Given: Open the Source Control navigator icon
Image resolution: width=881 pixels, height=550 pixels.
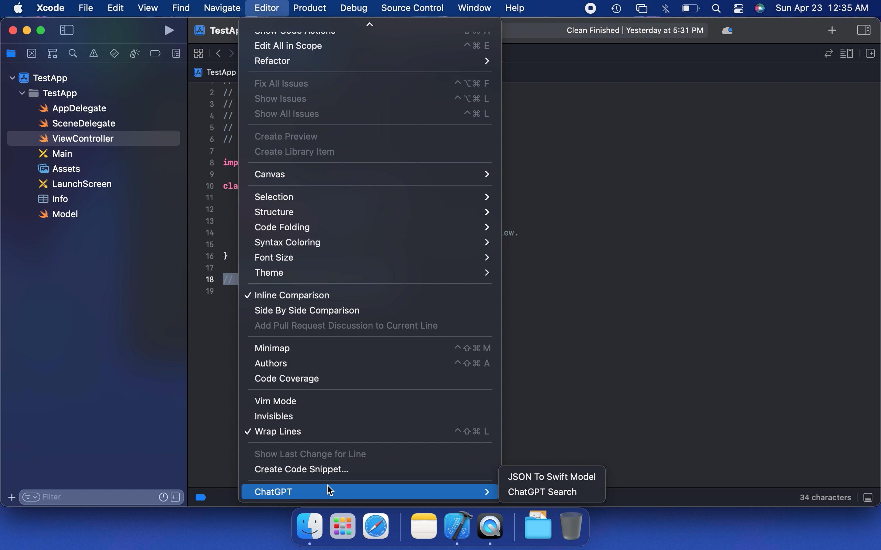Looking at the screenshot, I should pyautogui.click(x=32, y=54).
